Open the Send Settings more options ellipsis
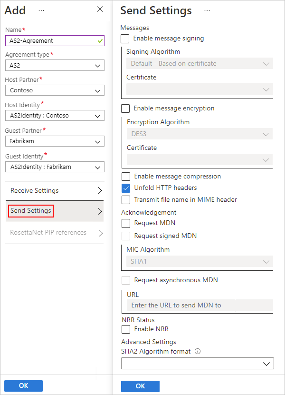This screenshot has height=395, width=285. 207,10
